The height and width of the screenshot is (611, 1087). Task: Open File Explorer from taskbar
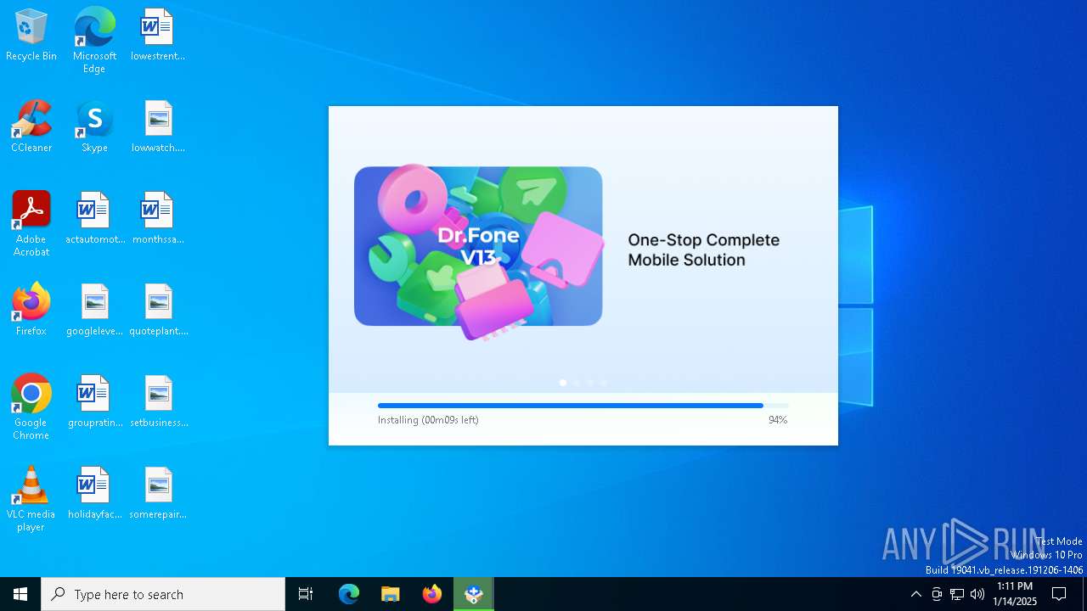coord(391,594)
